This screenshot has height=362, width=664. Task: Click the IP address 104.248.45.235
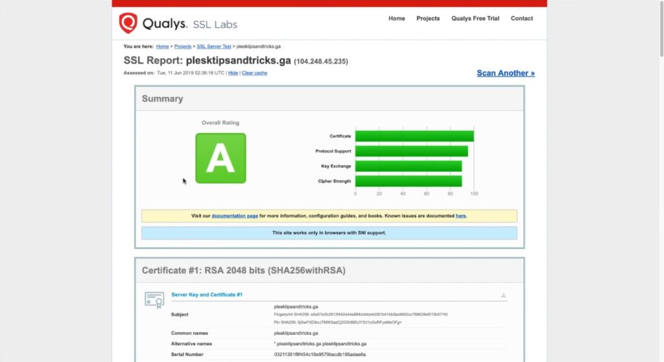click(x=321, y=62)
